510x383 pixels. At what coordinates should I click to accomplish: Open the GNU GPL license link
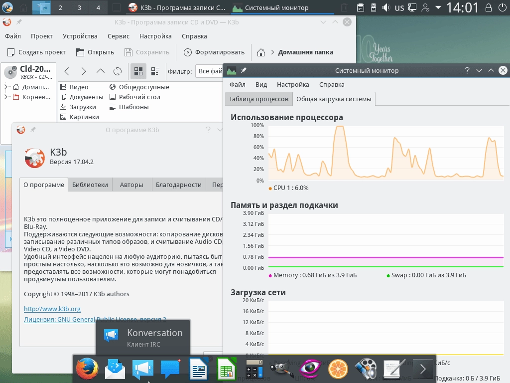pyautogui.click(x=95, y=319)
